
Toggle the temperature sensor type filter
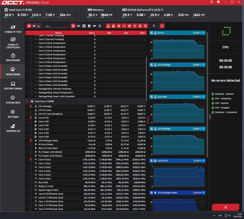(108, 26)
